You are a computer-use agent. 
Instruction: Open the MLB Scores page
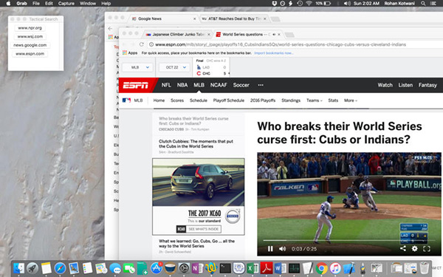tap(177, 100)
